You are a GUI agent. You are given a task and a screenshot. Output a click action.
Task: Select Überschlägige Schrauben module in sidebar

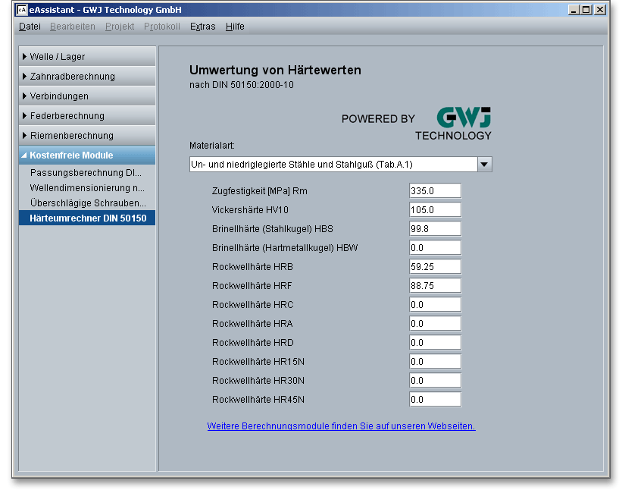(88, 203)
